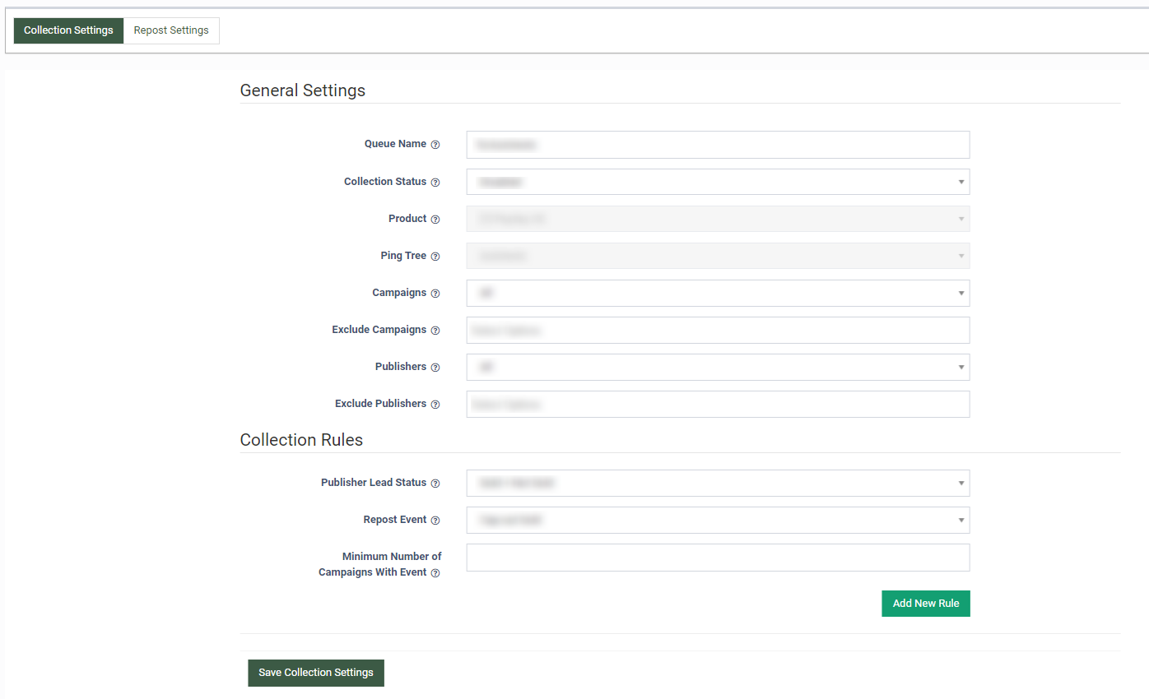Click help icon next to Queue Name
This screenshot has height=699, width=1149.
435,145
